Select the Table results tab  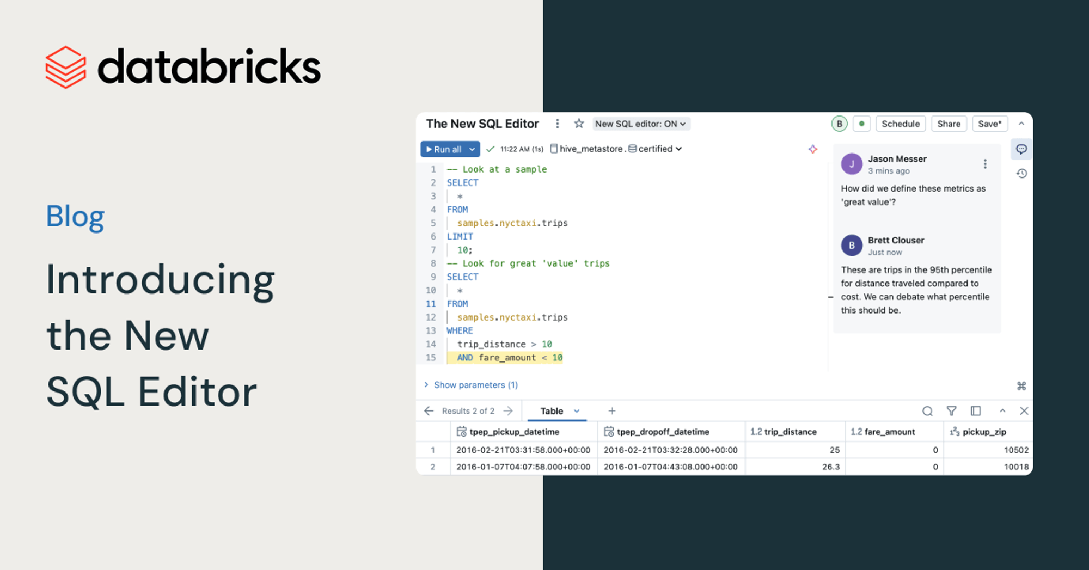551,411
